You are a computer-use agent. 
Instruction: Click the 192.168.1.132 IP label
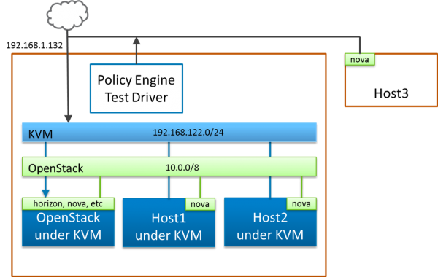coord(34,45)
